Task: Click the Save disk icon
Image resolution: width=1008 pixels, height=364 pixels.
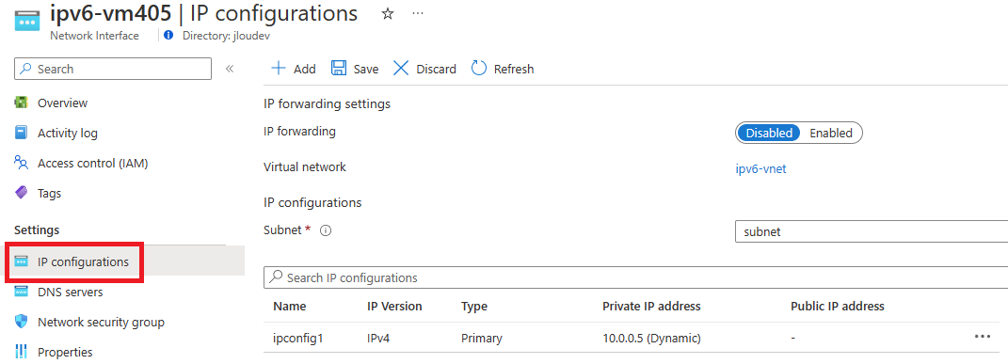Action: click(339, 68)
